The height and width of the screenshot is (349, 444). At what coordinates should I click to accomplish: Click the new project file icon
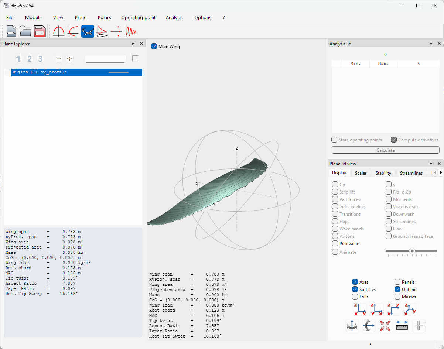[x=11, y=31]
